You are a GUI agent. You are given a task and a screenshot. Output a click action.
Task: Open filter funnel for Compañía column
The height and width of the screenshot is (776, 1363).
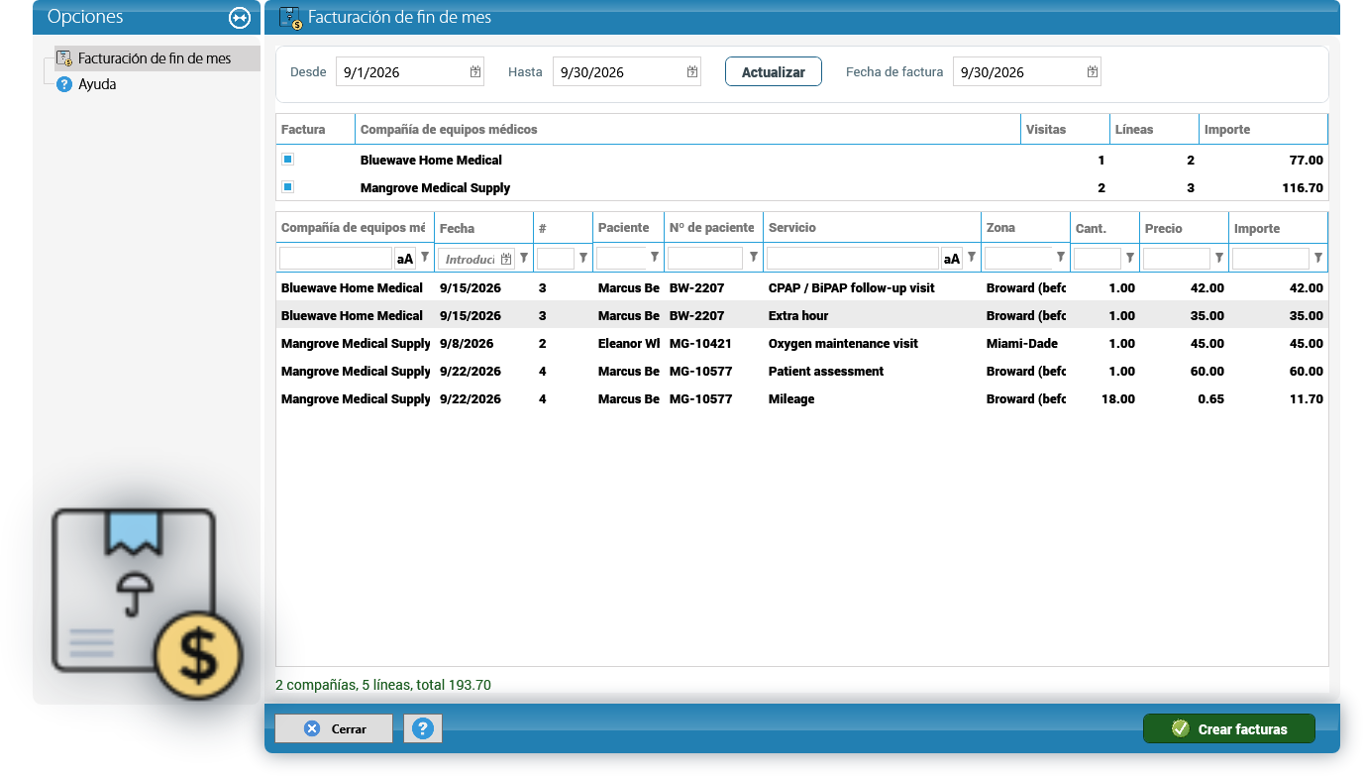[425, 257]
